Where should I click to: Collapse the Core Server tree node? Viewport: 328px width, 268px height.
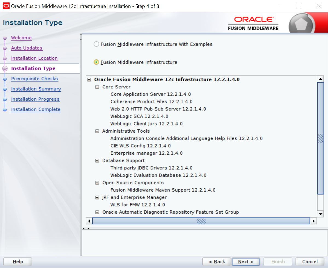click(97, 87)
